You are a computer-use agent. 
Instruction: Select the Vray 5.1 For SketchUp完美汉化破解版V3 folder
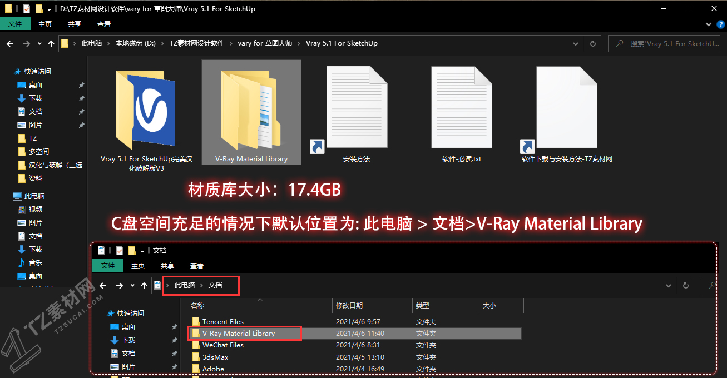pyautogui.click(x=146, y=118)
